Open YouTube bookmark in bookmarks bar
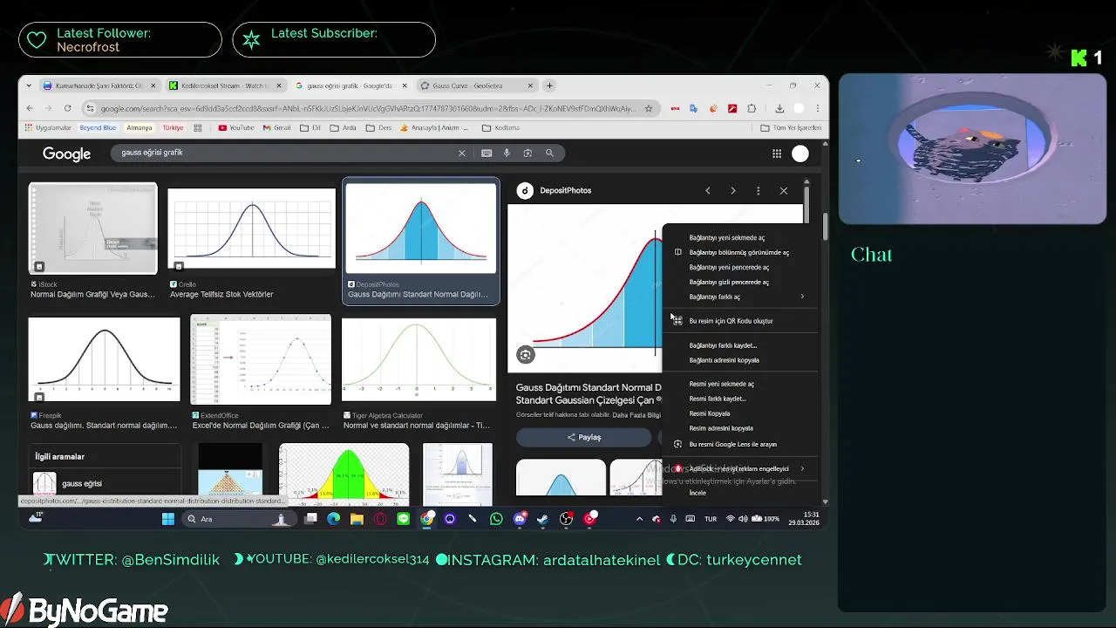Viewport: 1116px width, 628px height. tap(236, 127)
